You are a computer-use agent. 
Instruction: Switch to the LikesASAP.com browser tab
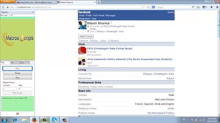36,2
